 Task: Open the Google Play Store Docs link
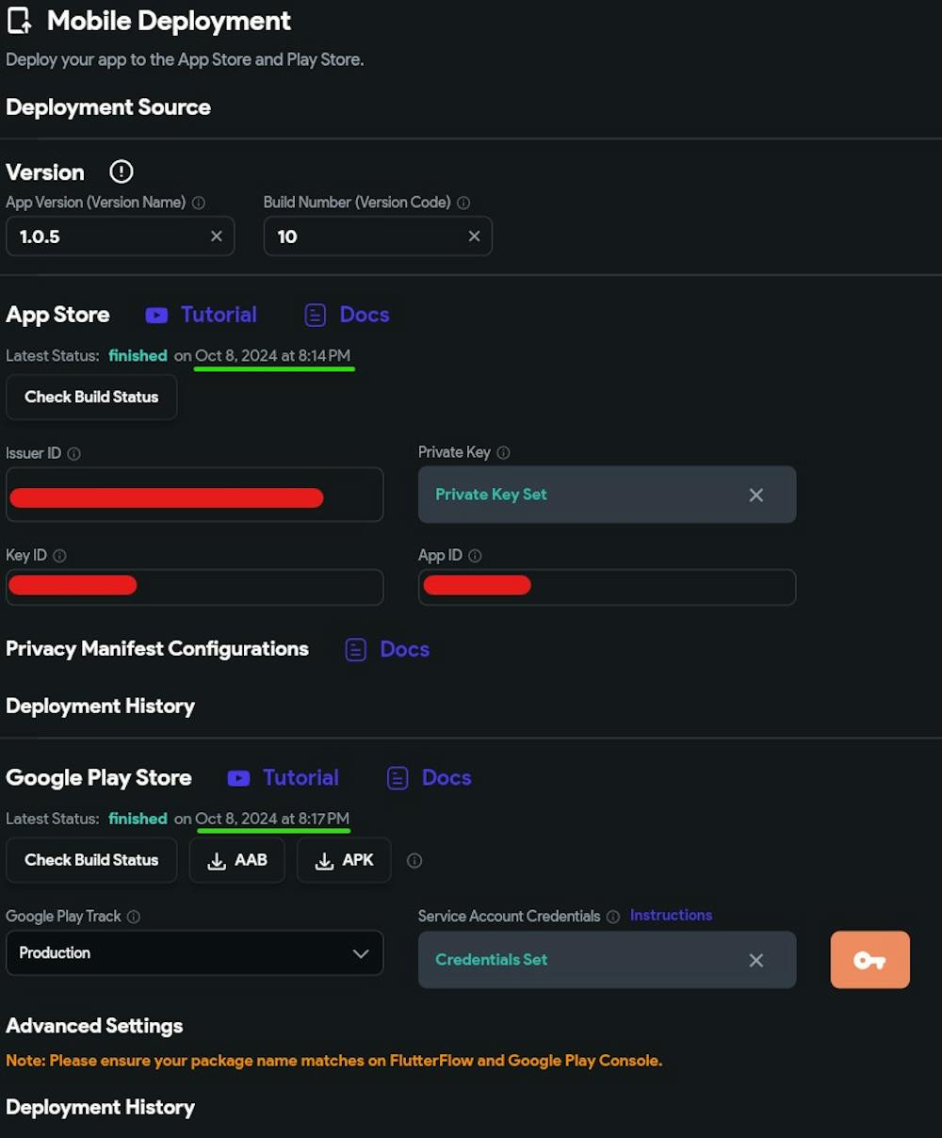[430, 778]
